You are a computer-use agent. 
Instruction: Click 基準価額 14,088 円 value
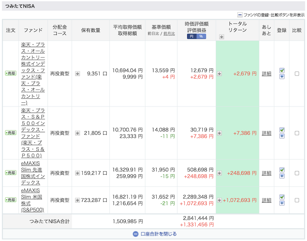[x=163, y=130]
